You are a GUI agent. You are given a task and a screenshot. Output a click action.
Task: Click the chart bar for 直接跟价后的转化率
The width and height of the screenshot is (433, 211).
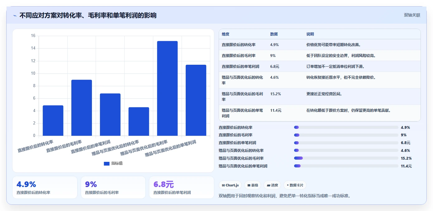pos(53,120)
